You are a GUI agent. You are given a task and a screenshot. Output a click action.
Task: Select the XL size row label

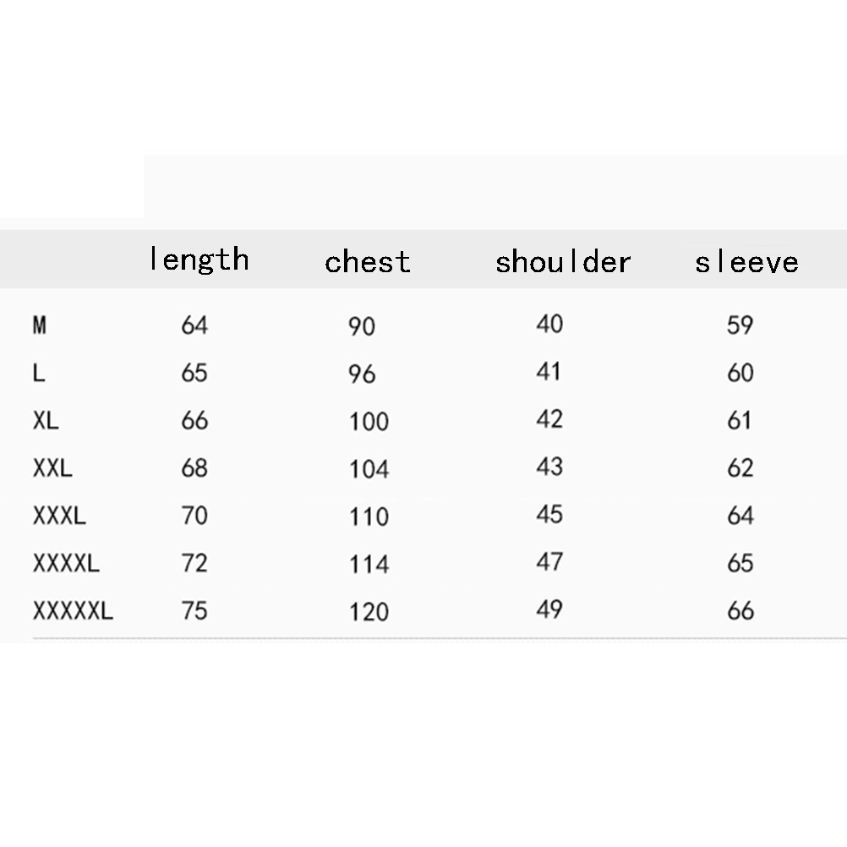(46, 420)
